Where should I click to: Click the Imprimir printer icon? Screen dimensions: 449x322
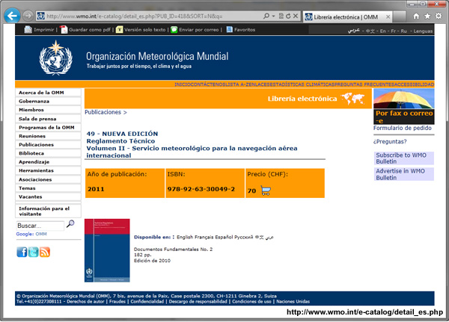coord(28,29)
